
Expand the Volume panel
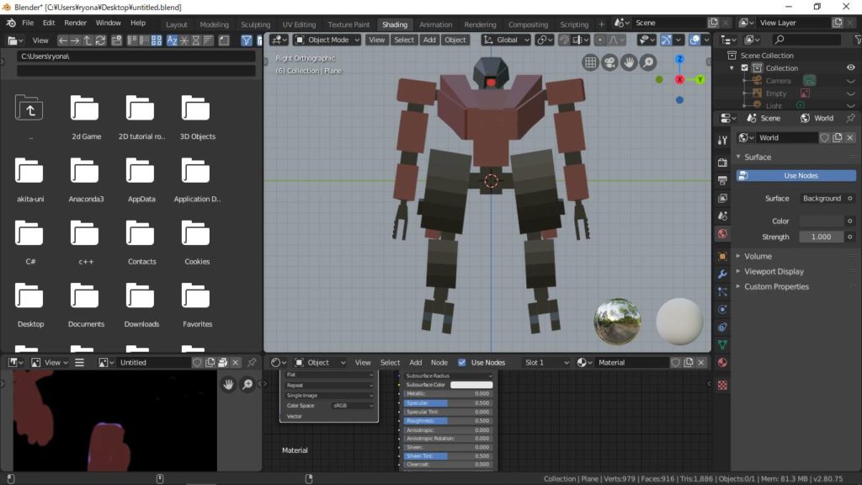pos(758,256)
